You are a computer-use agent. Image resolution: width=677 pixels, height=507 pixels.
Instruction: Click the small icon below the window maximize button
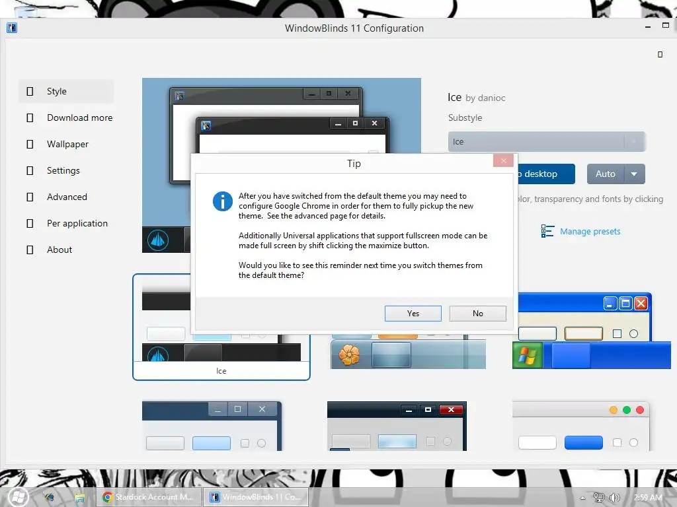click(660, 54)
